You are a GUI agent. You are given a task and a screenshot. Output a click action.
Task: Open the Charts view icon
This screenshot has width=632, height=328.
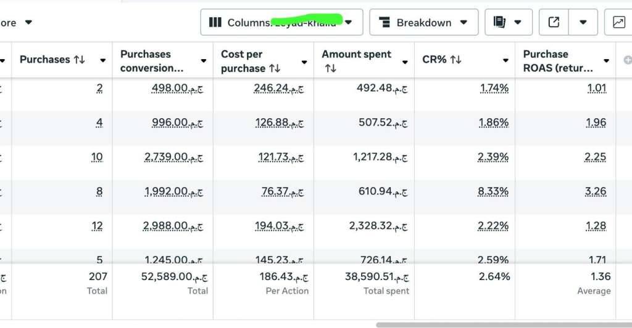pyautogui.click(x=618, y=23)
